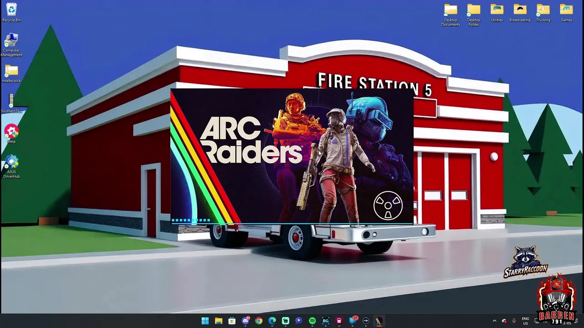Image resolution: width=584 pixels, height=328 pixels.
Task: Click the round arrow taskbar icon
Action: tap(365, 321)
